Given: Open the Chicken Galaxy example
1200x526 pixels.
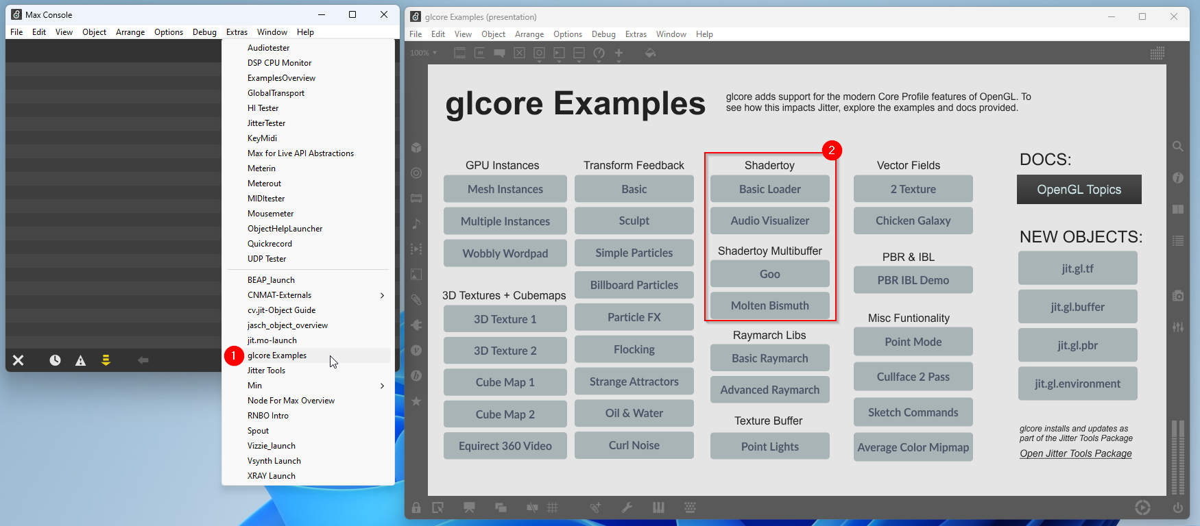Looking at the screenshot, I should coord(913,221).
